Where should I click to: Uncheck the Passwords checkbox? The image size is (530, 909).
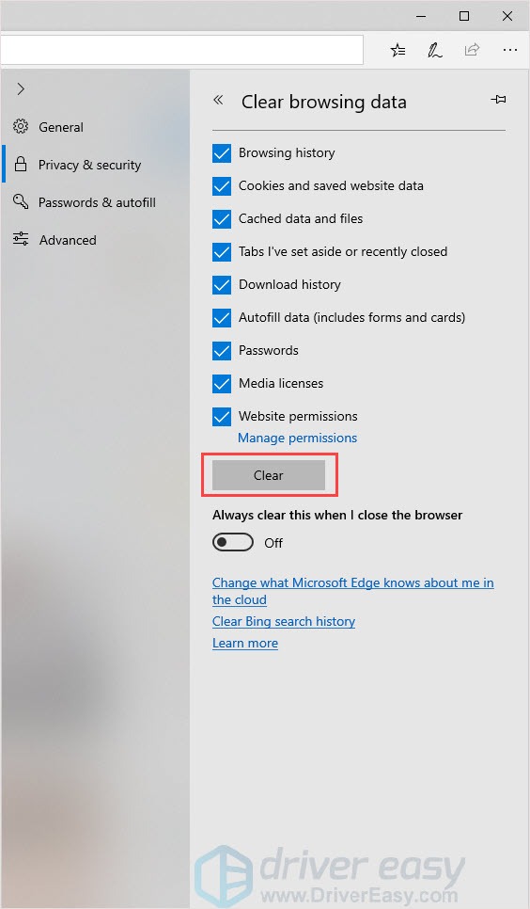pos(221,351)
